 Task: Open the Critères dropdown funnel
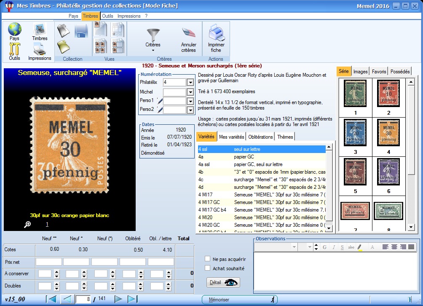click(x=153, y=40)
